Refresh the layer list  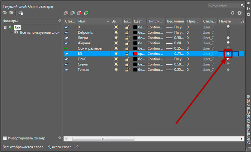pos(233,13)
